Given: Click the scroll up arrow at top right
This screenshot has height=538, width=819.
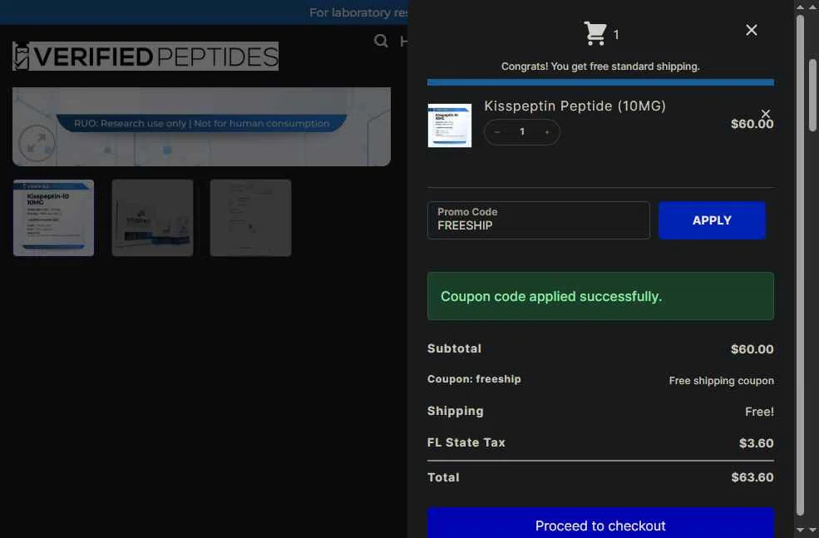Looking at the screenshot, I should click(x=812, y=7).
